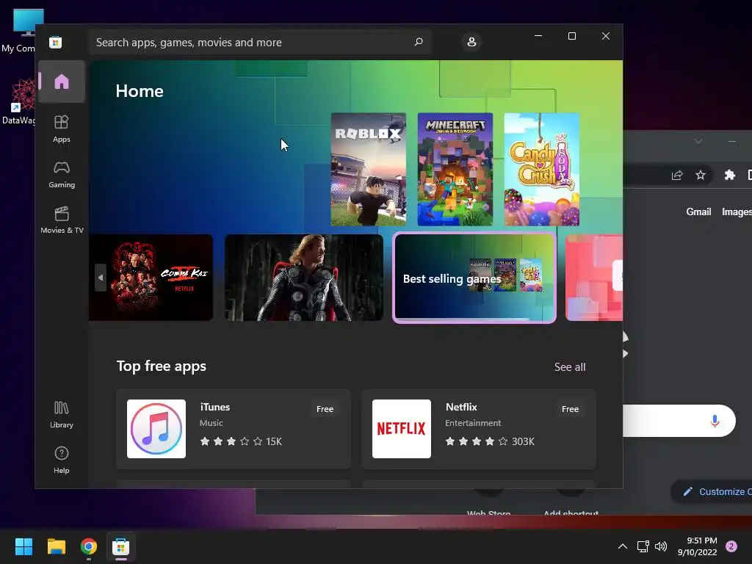The height and width of the screenshot is (564, 752).
Task: Click the Google voice search microphone
Action: (715, 421)
